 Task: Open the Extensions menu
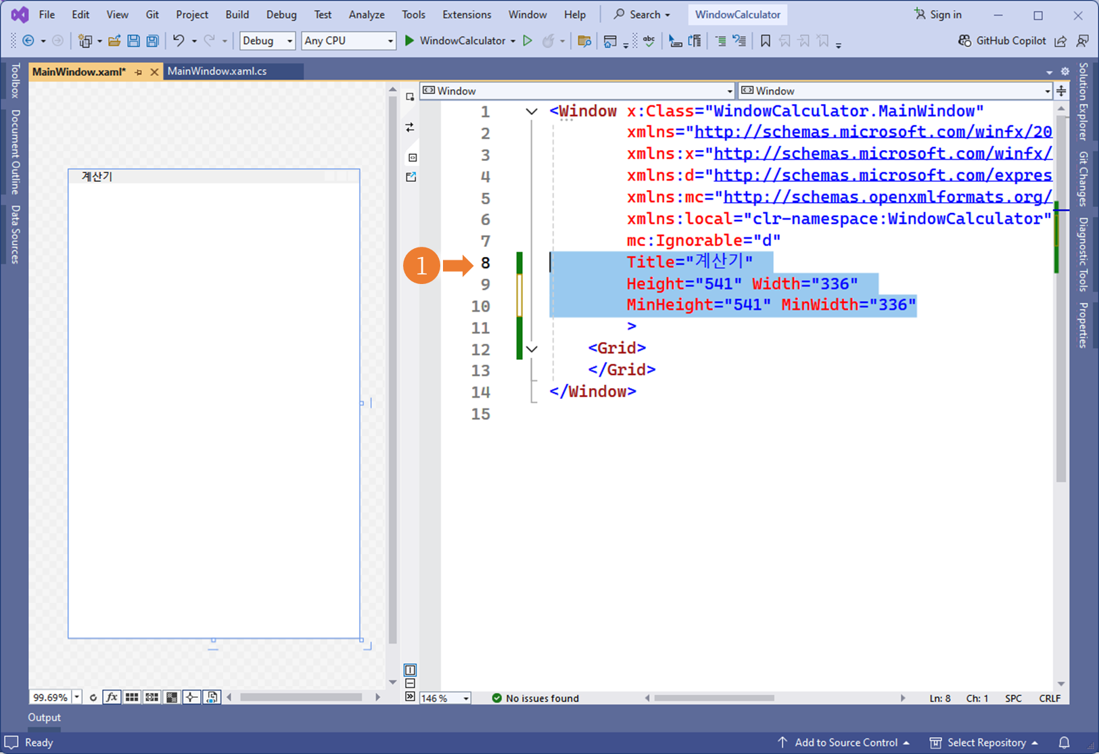[467, 14]
